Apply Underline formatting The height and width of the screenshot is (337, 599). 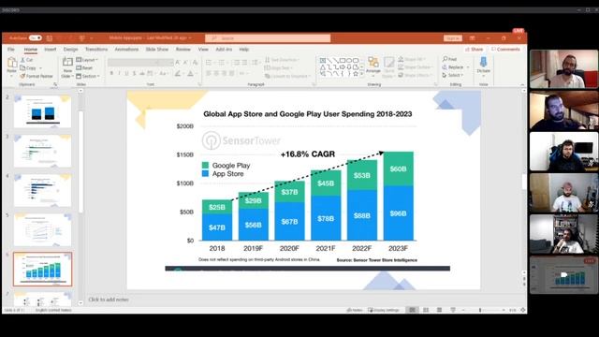(x=126, y=73)
